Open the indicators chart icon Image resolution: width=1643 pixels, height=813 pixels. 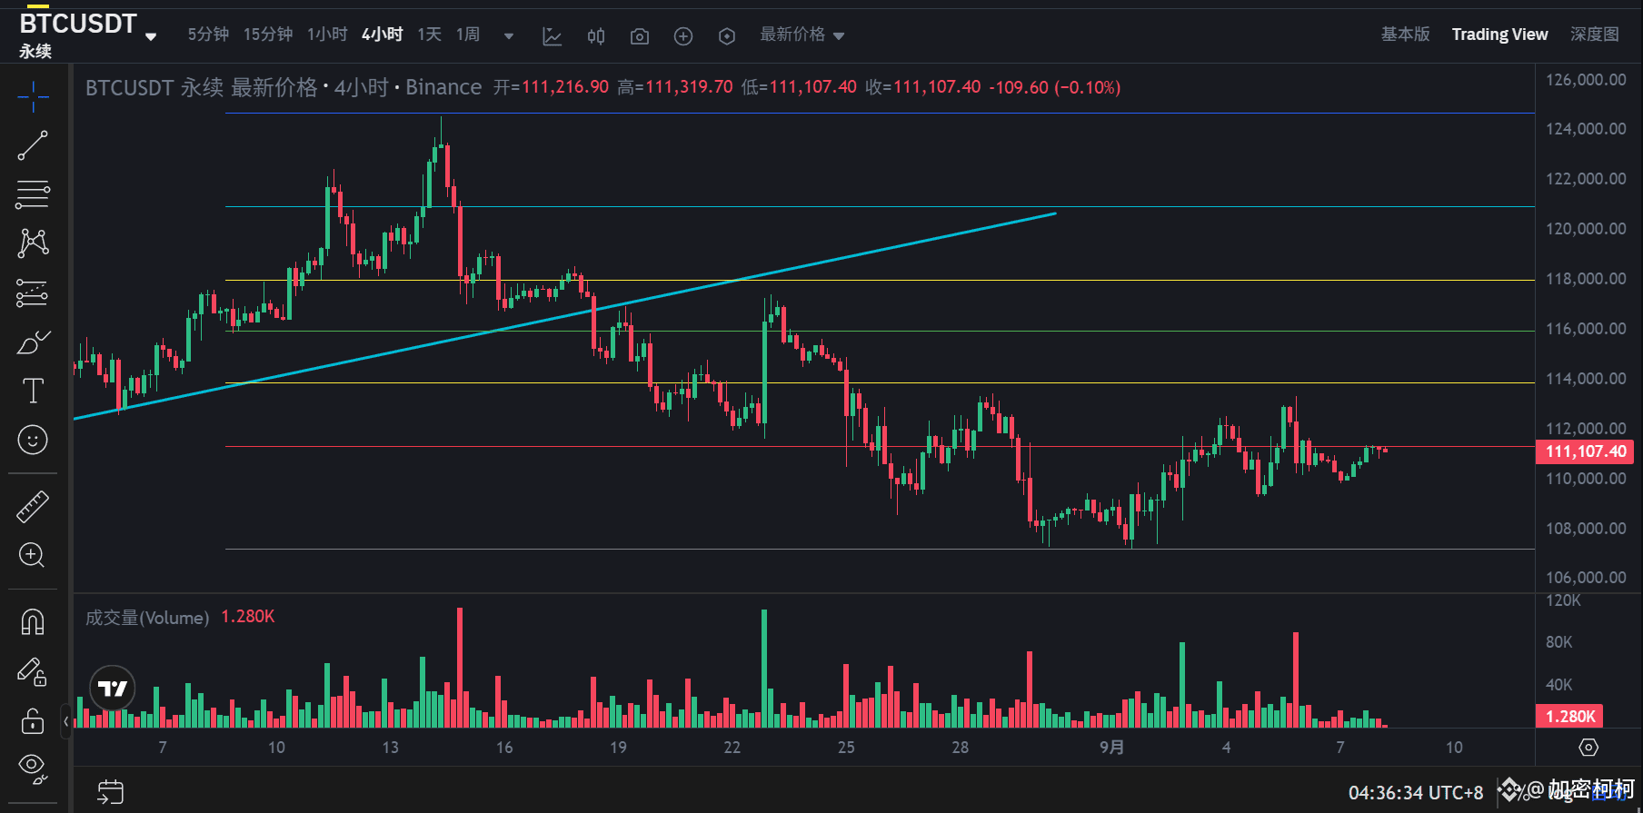[552, 36]
